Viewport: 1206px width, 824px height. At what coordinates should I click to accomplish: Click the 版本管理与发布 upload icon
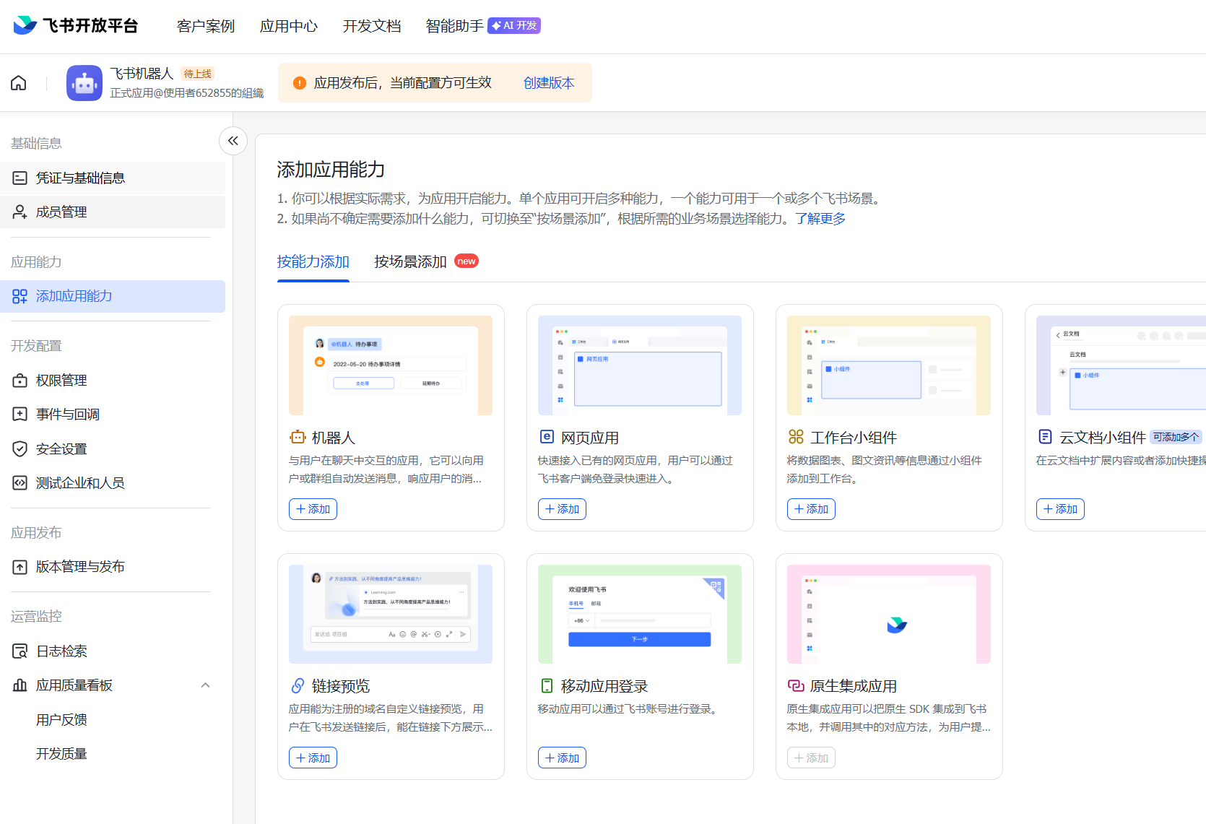click(x=20, y=567)
